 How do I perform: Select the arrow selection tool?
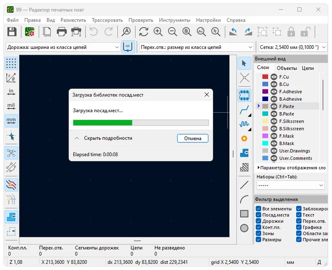click(x=244, y=63)
